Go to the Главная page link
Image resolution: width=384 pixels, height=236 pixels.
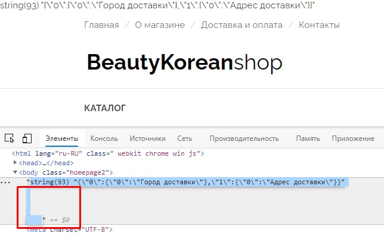[101, 25]
